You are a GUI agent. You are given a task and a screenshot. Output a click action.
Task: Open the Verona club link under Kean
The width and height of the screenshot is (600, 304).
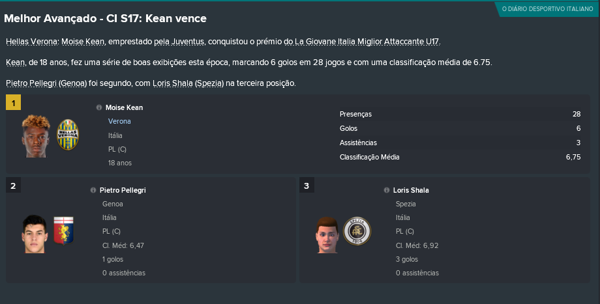pyautogui.click(x=119, y=122)
